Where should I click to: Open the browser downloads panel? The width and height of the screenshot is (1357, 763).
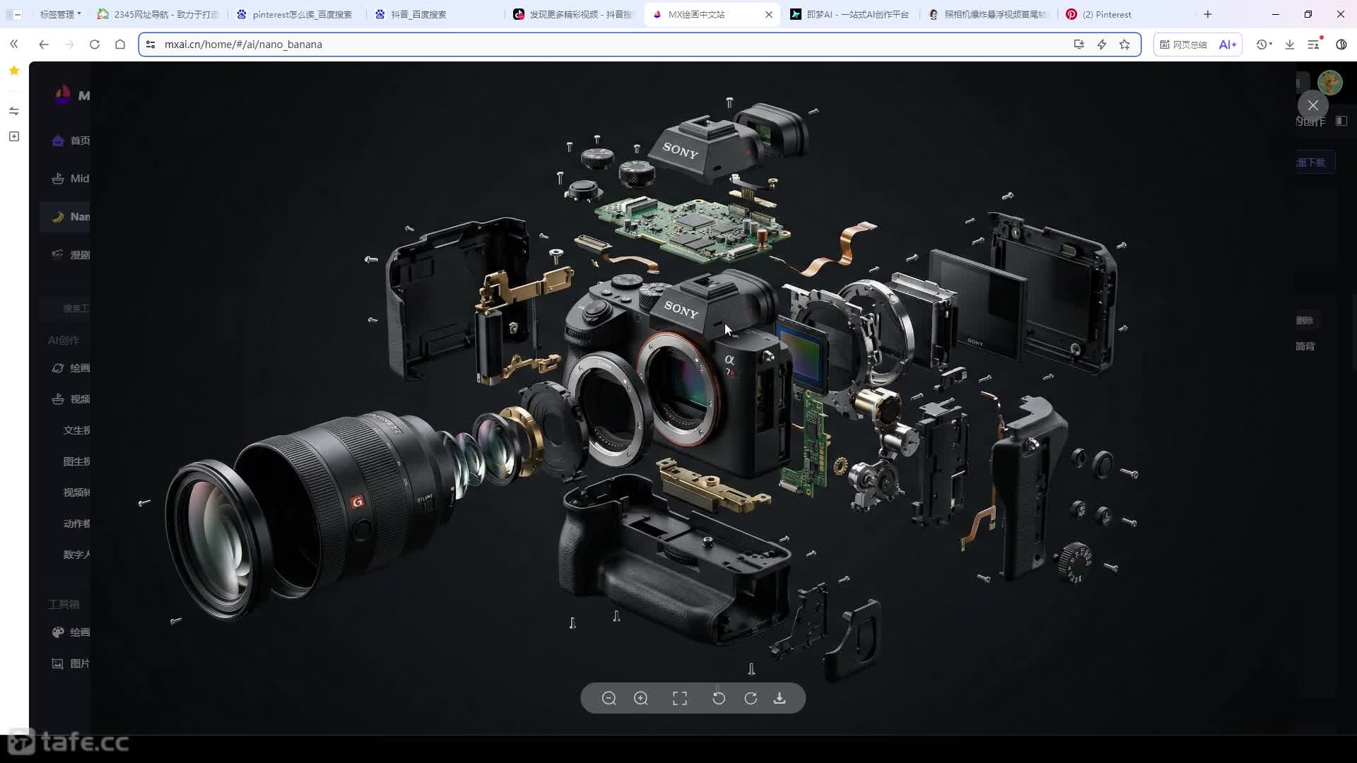1290,45
